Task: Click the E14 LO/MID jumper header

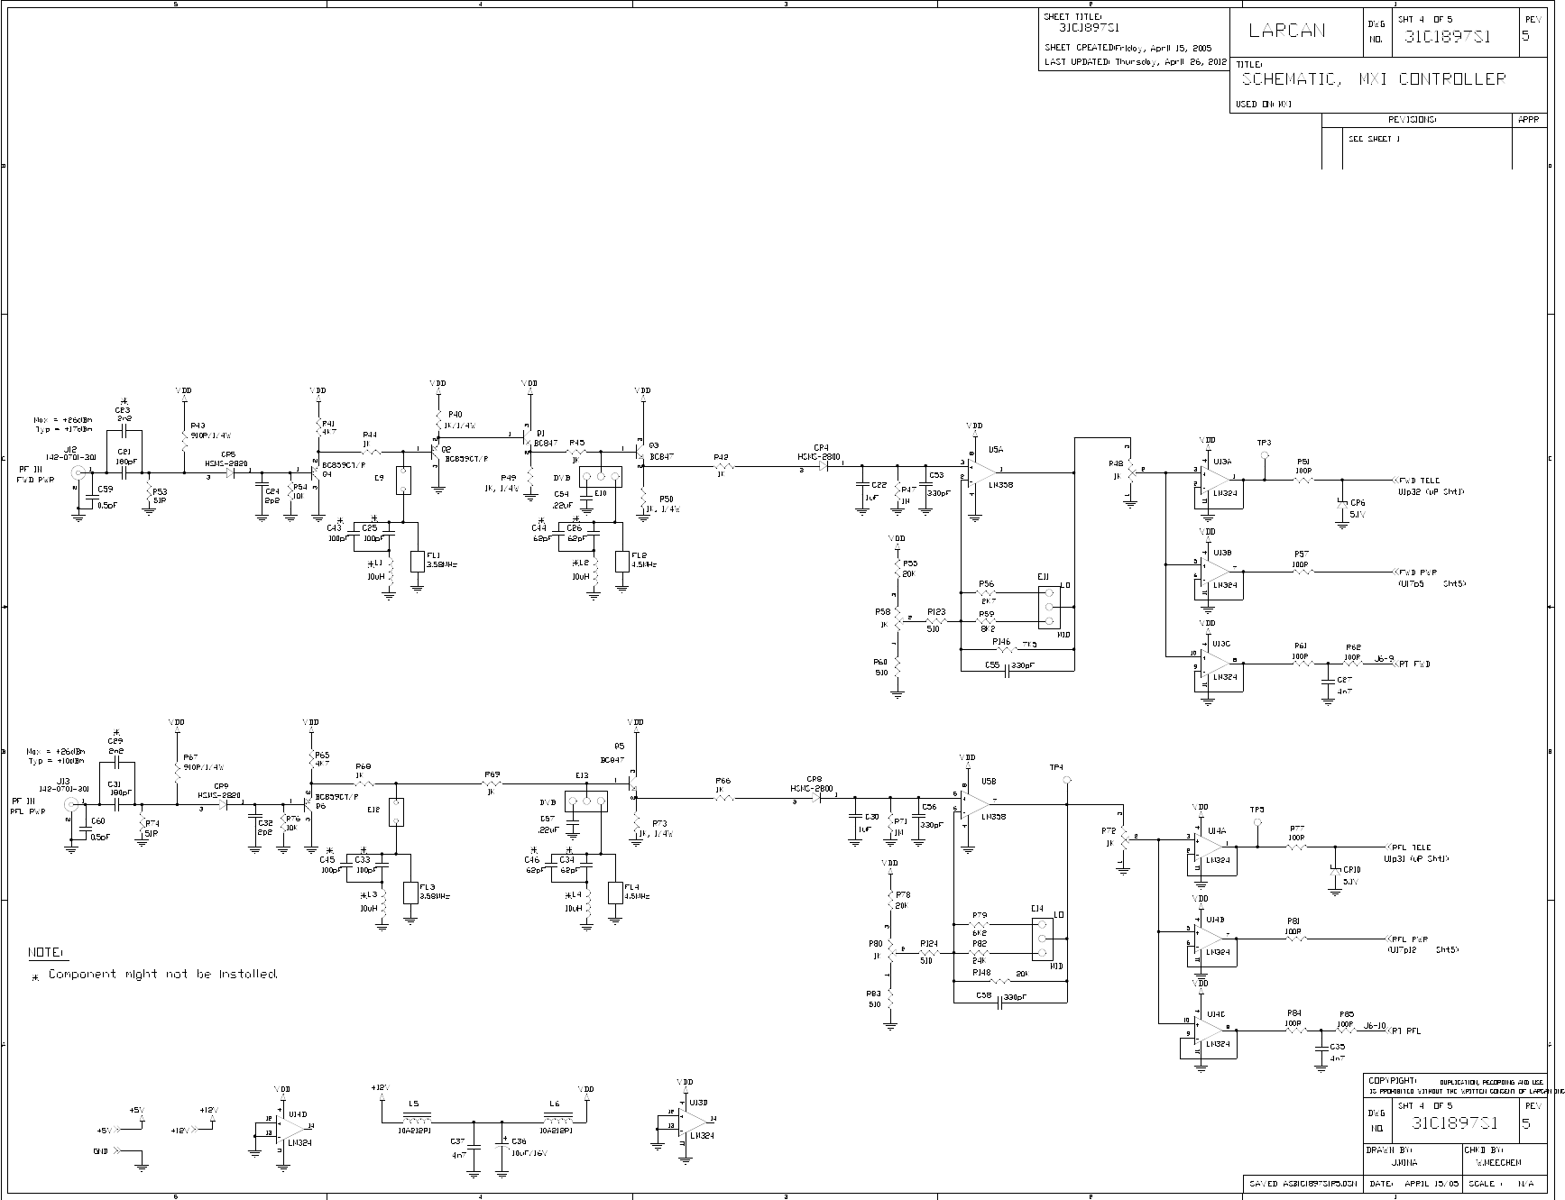Action: coord(1041,940)
